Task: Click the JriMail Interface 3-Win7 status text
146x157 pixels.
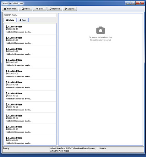Action: [73, 149]
